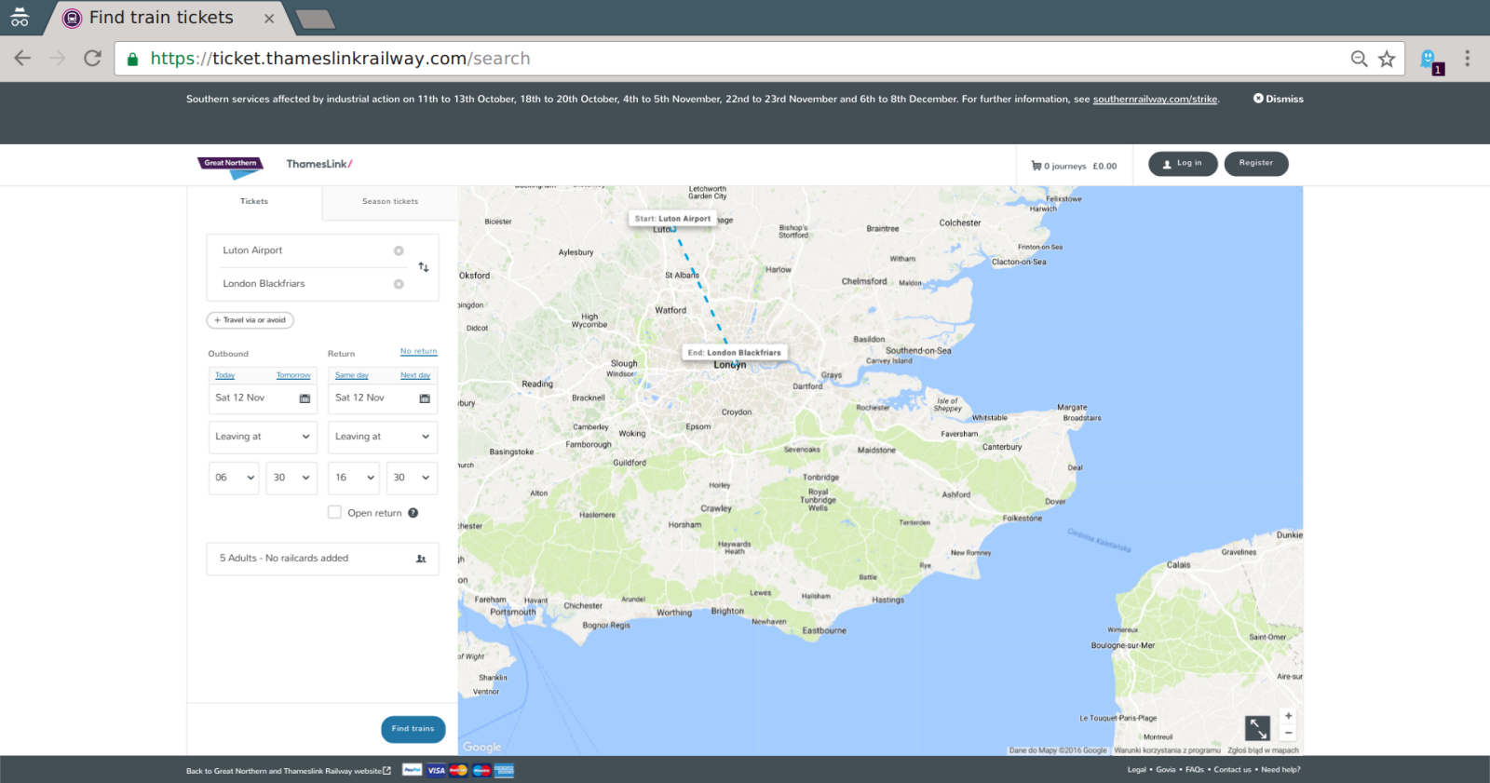
Task: Zoom in on the map
Action: pos(1288,716)
